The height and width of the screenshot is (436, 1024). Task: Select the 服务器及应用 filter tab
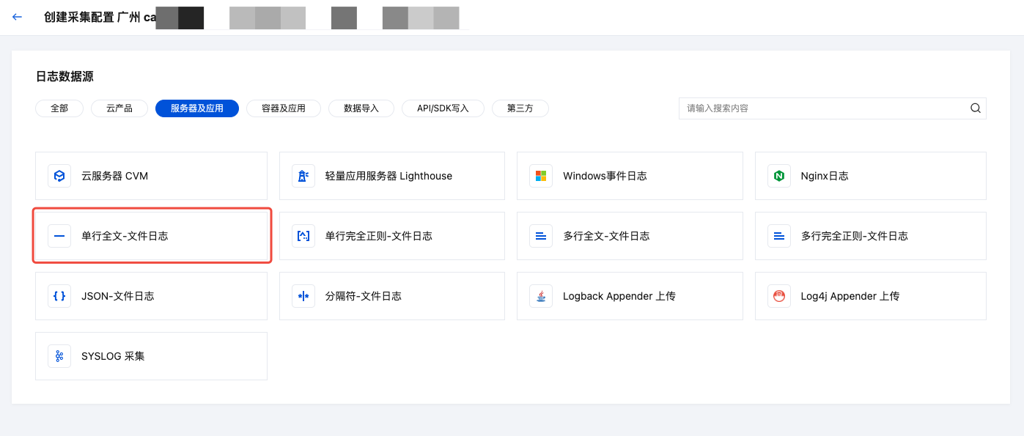(x=197, y=108)
